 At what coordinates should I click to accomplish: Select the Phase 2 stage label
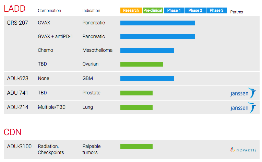click(195, 10)
